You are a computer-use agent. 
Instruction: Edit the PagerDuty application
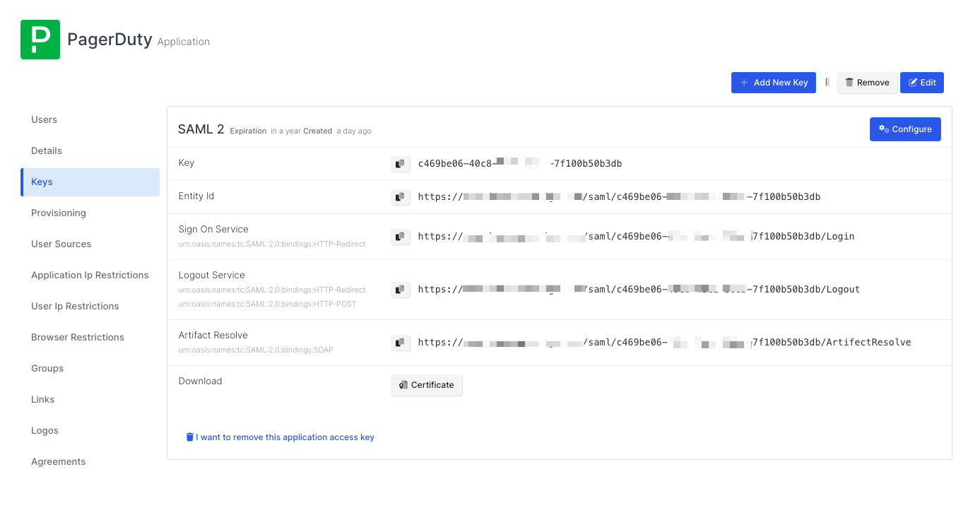point(921,83)
